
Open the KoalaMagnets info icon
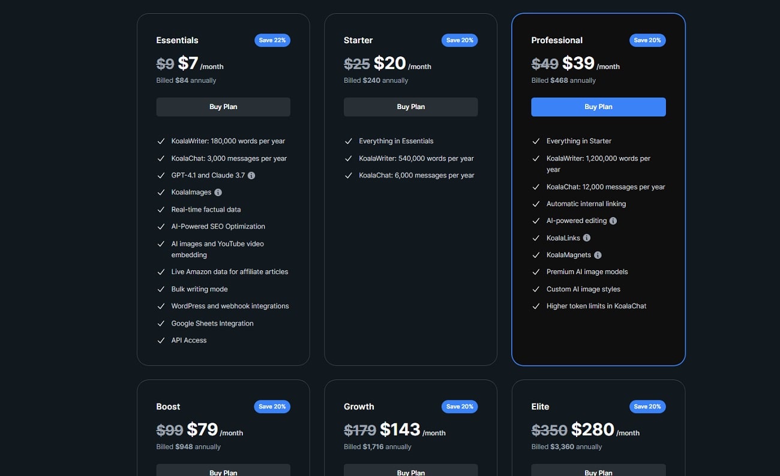click(x=597, y=254)
